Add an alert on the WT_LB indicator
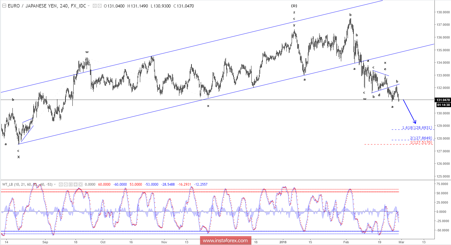Viewport: 451px width, 245px height. 76,184
